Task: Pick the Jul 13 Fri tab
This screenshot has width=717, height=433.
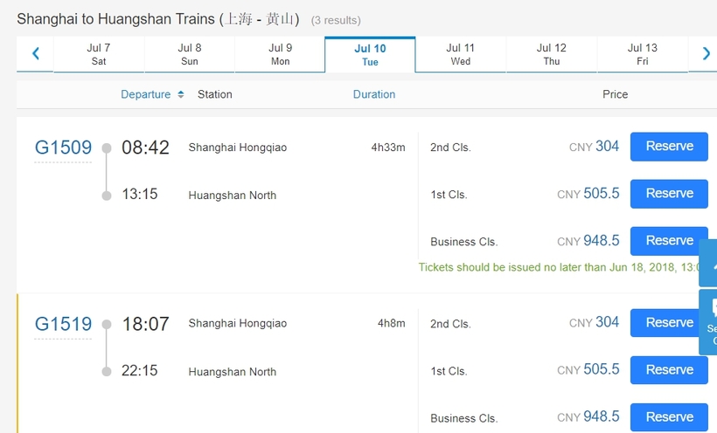Action: coord(643,54)
